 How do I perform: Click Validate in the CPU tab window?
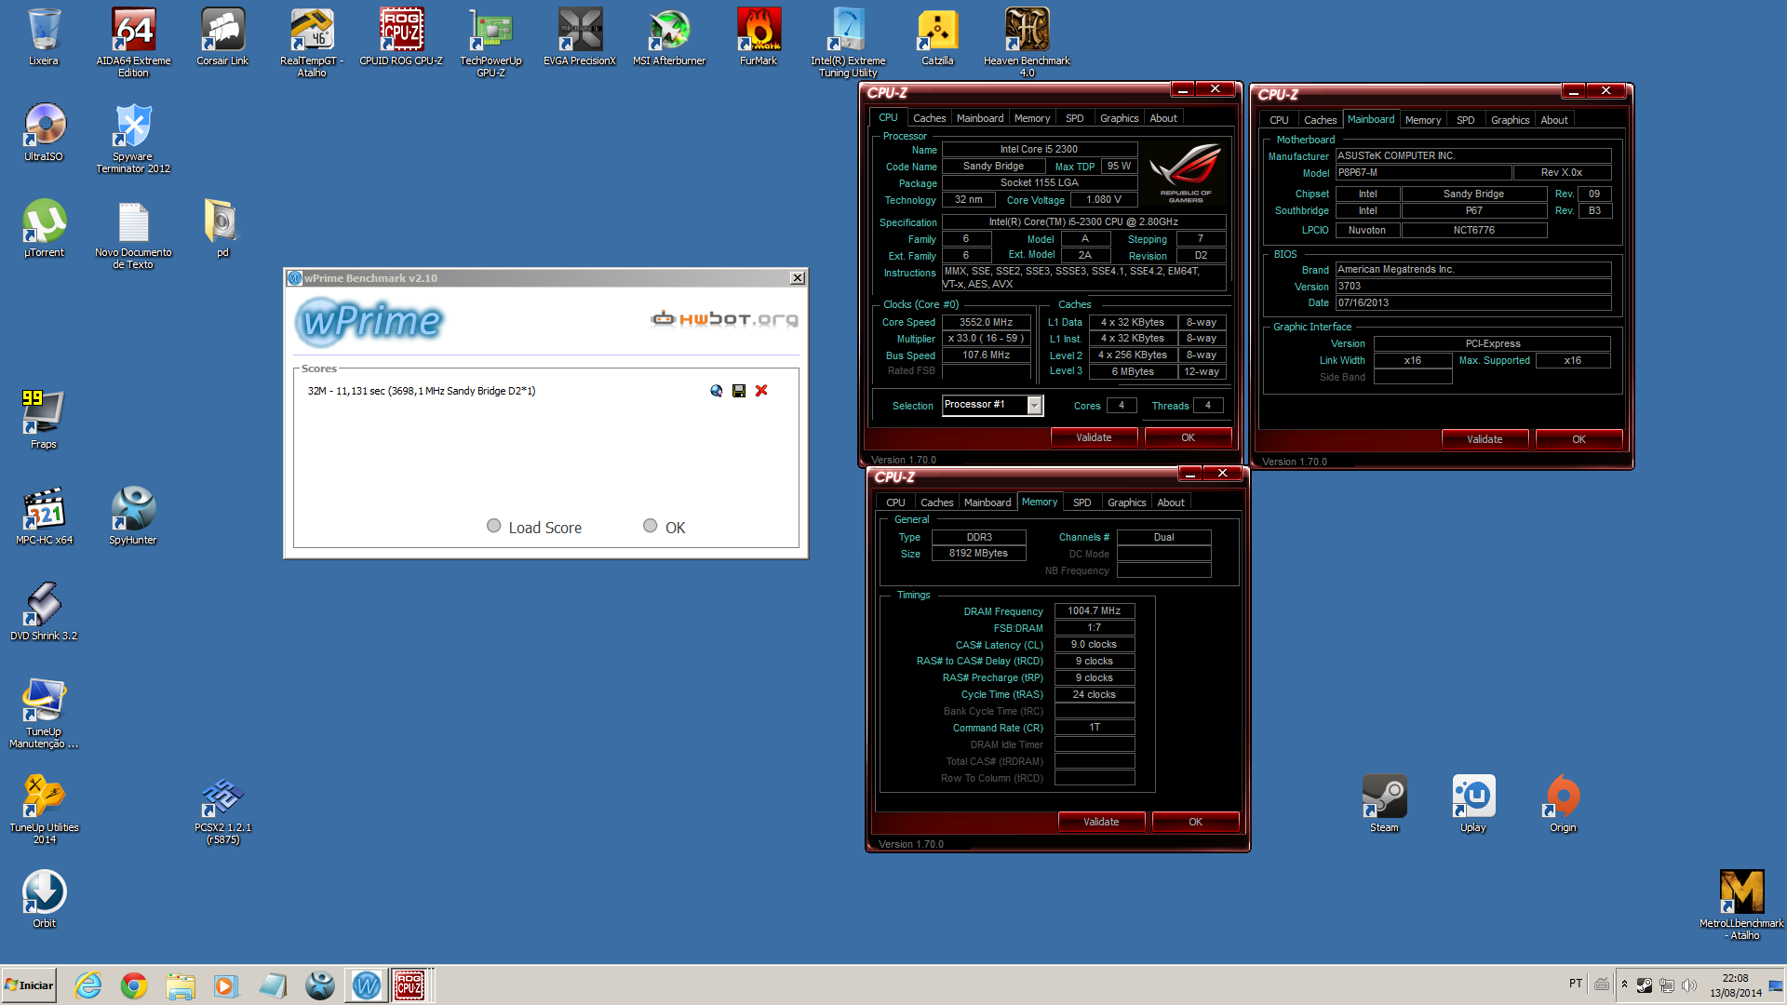1094,437
